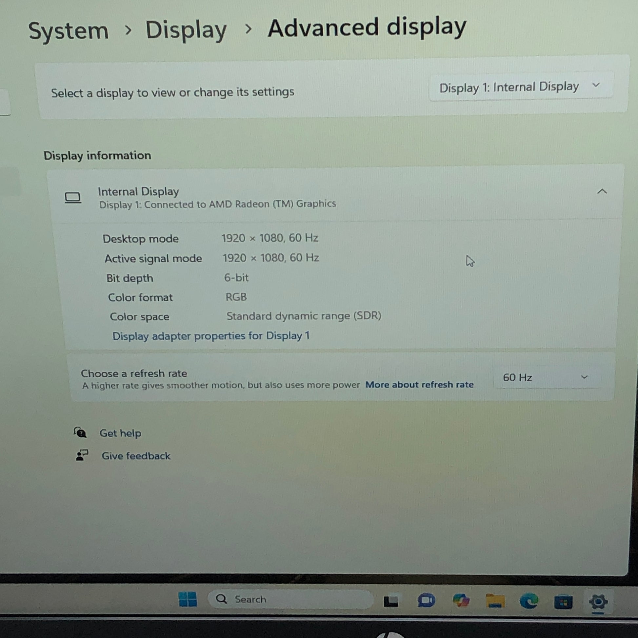Click the Get help icon
638x638 pixels.
(80, 432)
